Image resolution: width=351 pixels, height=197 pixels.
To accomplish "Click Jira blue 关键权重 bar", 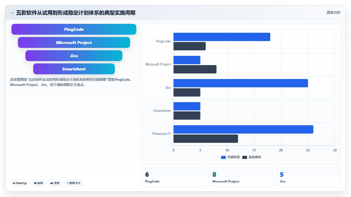I will pos(241,83).
